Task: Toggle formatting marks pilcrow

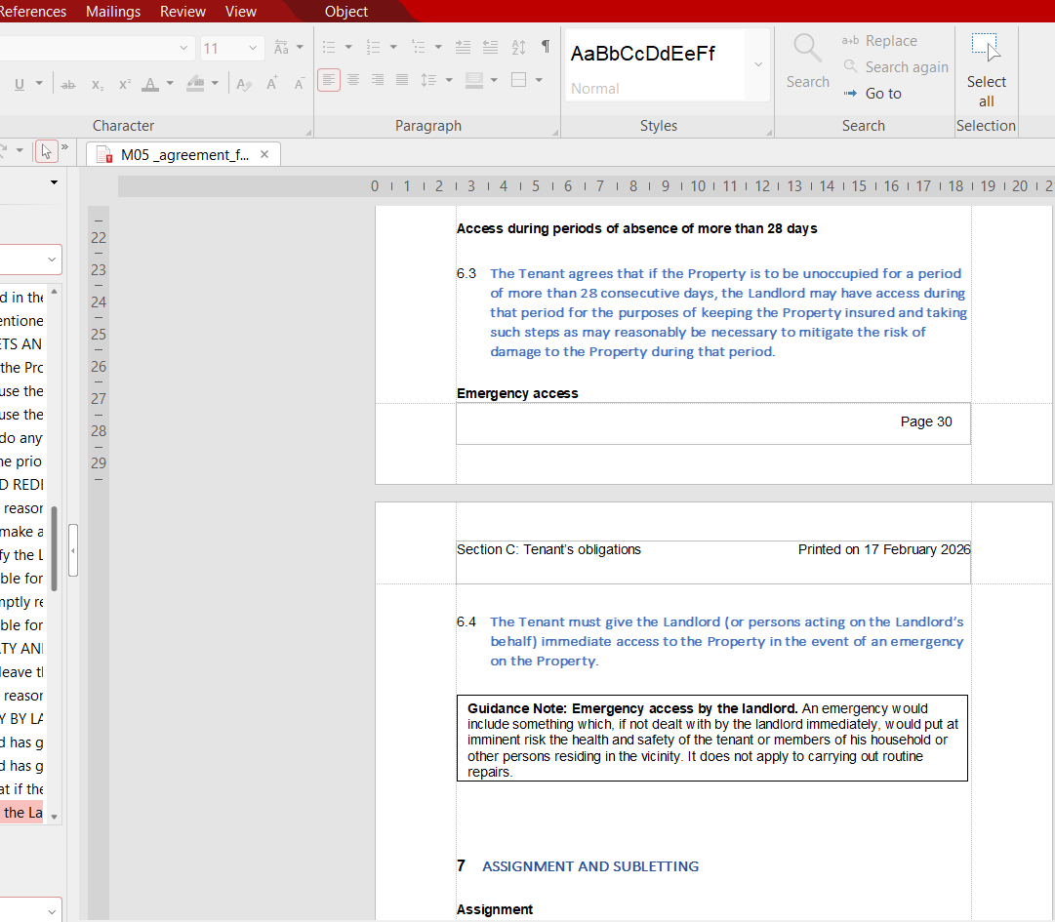Action: click(x=546, y=47)
